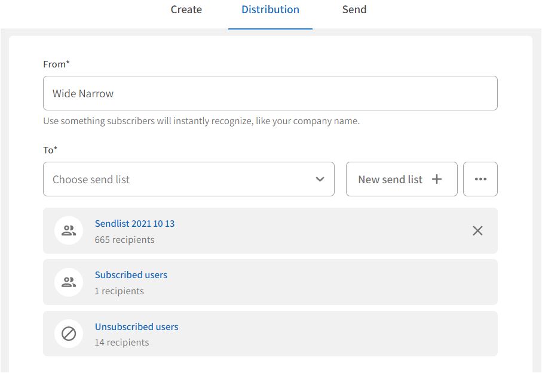This screenshot has height=373, width=542.
Task: Click the 1 recipients count text
Action: tap(119, 291)
